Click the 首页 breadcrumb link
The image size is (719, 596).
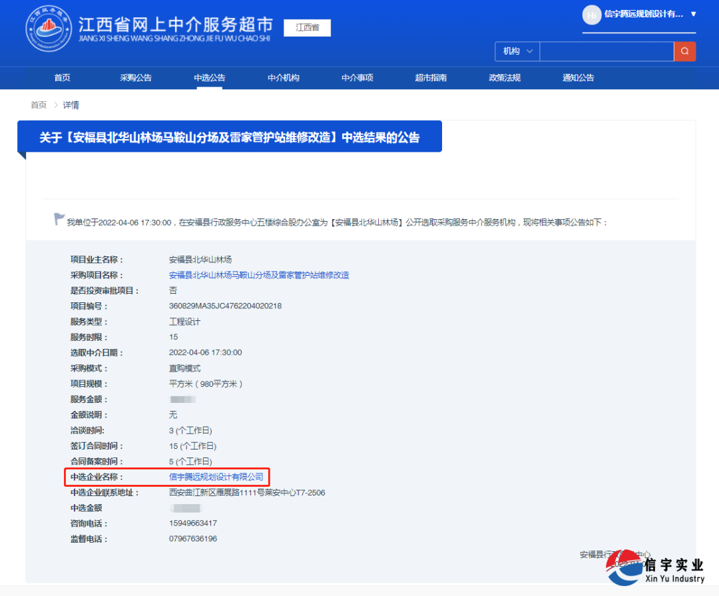coord(39,105)
